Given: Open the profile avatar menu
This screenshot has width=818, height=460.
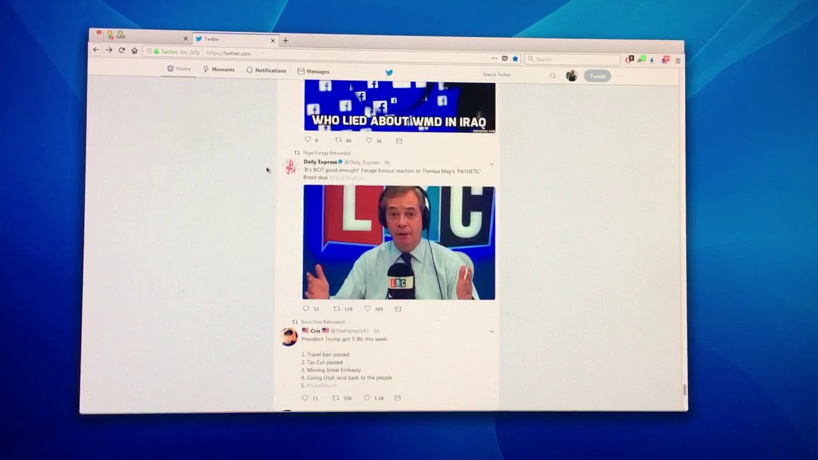Looking at the screenshot, I should [x=571, y=75].
